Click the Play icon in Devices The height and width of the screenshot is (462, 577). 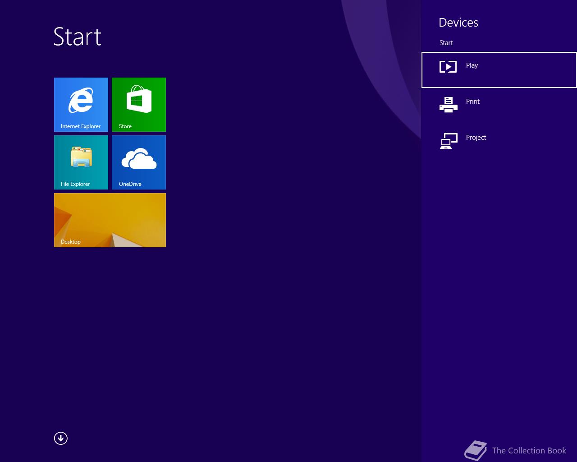[448, 67]
